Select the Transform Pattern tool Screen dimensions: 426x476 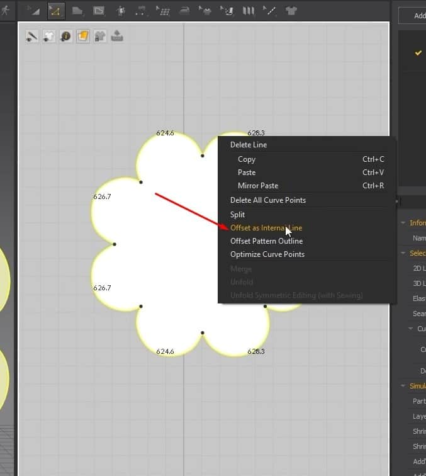coord(33,11)
